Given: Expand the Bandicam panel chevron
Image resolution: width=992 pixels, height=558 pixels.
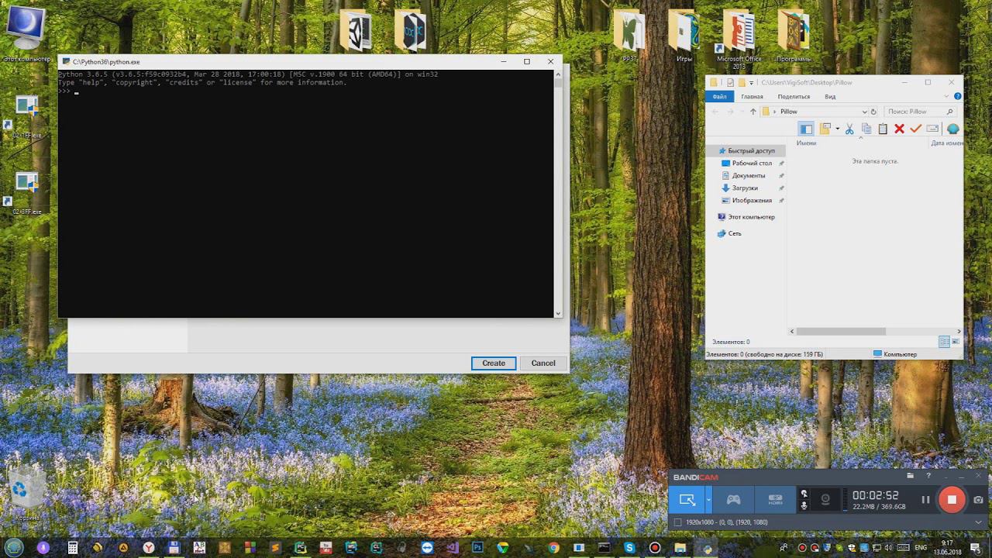Looking at the screenshot, I should (978, 522).
